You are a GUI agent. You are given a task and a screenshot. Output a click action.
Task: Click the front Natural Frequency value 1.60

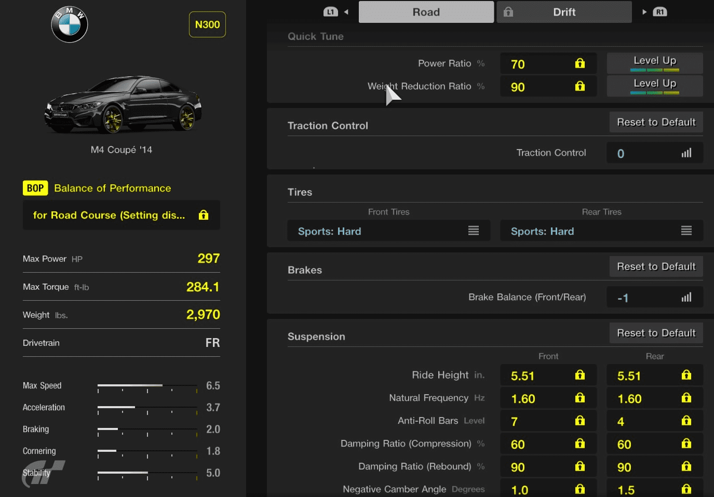pyautogui.click(x=523, y=399)
